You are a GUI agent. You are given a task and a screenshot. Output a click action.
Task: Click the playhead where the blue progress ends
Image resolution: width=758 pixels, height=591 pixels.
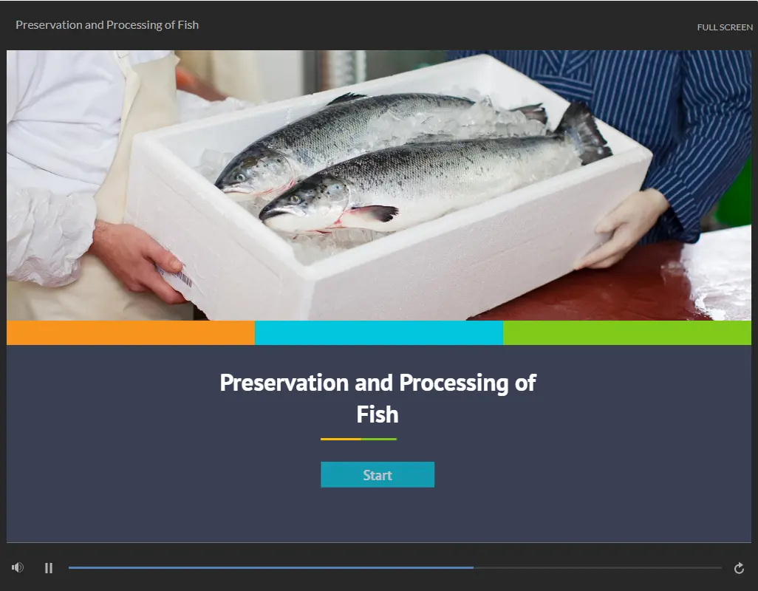pyautogui.click(x=474, y=568)
